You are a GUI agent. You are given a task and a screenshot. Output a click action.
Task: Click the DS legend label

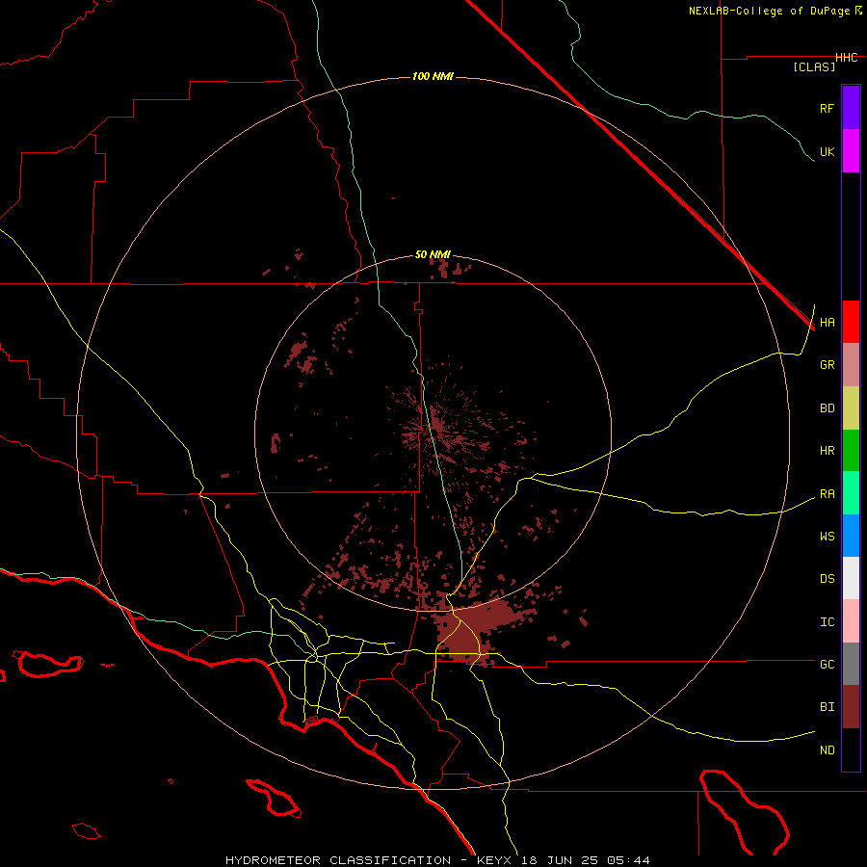(827, 579)
